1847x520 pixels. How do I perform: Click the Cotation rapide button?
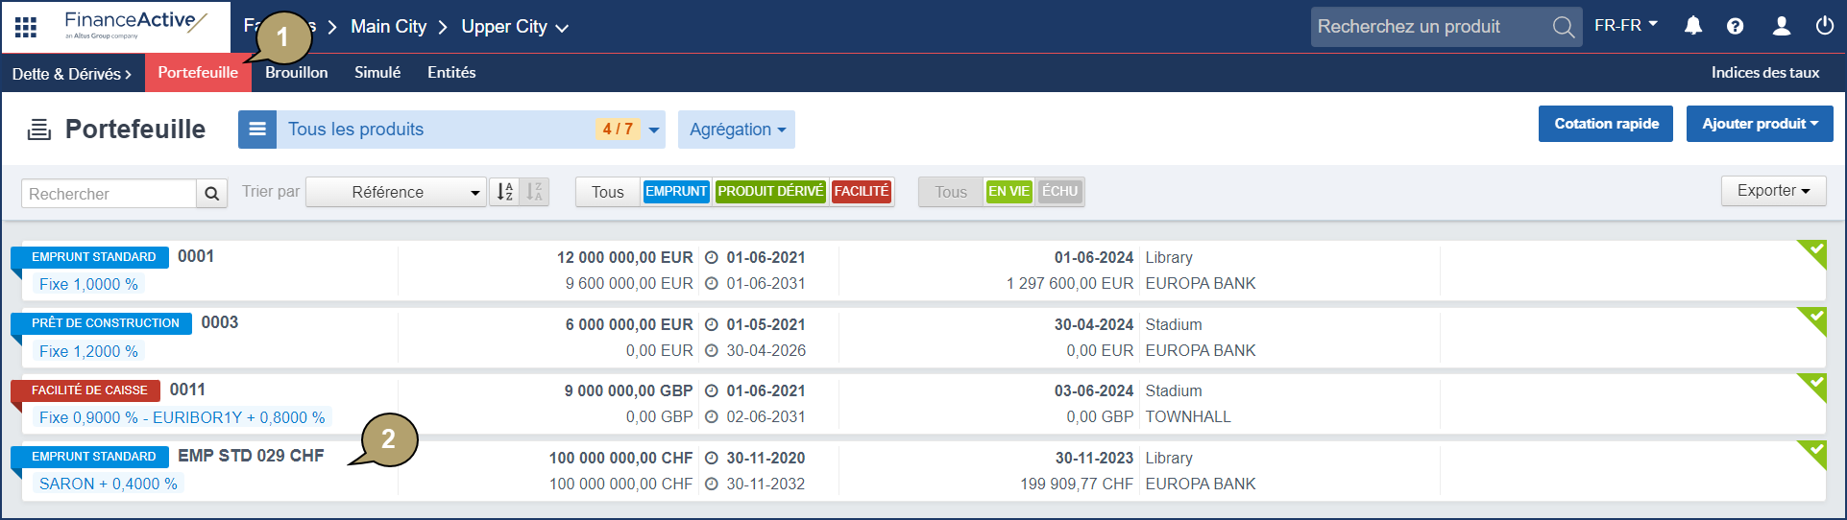point(1606,124)
